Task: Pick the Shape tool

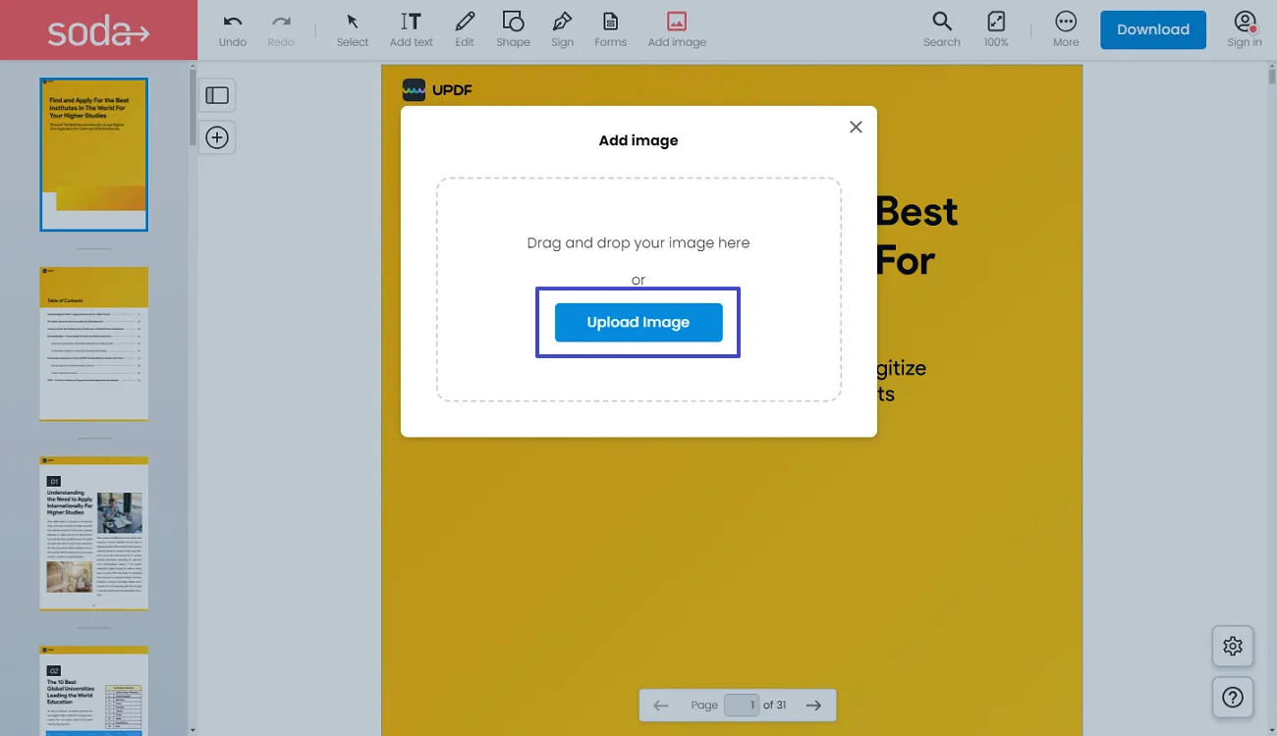Action: tap(513, 29)
